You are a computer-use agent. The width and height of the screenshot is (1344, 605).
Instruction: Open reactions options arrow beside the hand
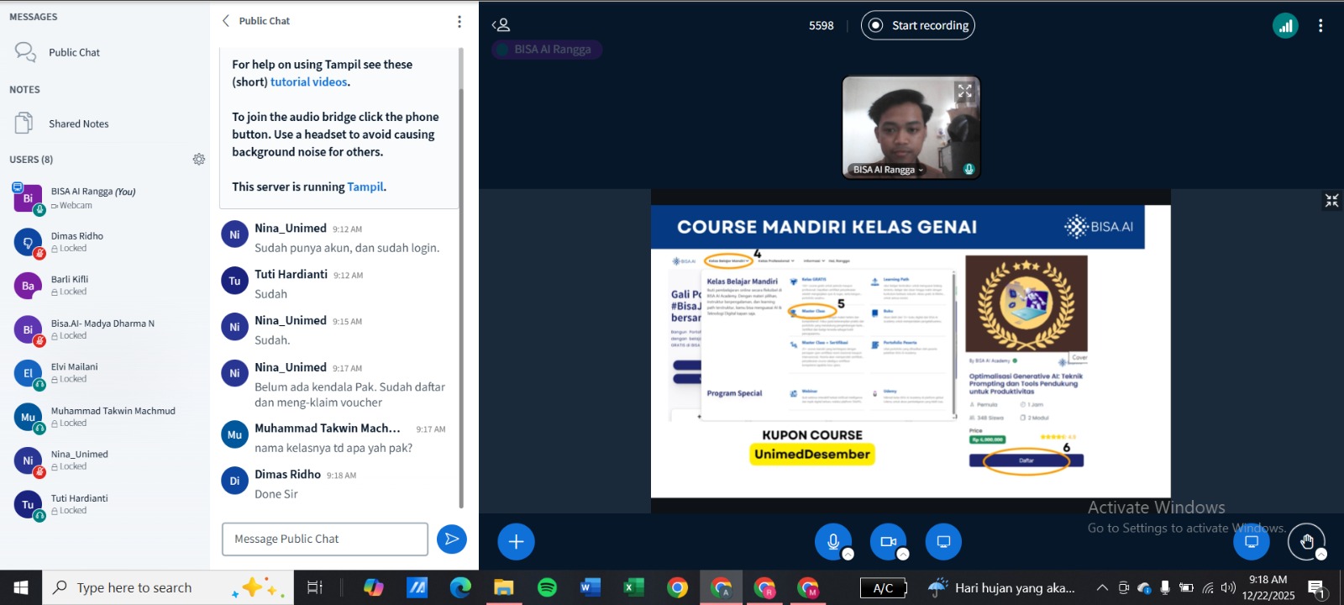pos(1321,555)
